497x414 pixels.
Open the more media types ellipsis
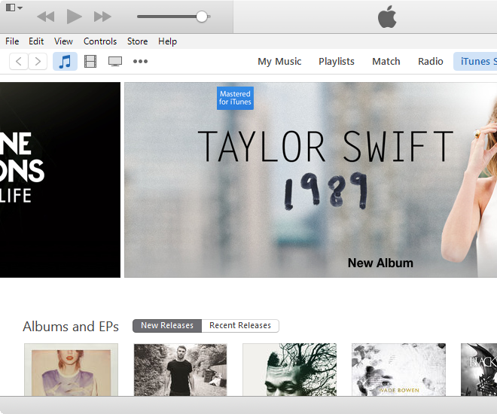click(x=140, y=61)
